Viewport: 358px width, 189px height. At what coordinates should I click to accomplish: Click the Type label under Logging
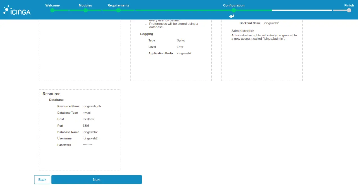(152, 40)
